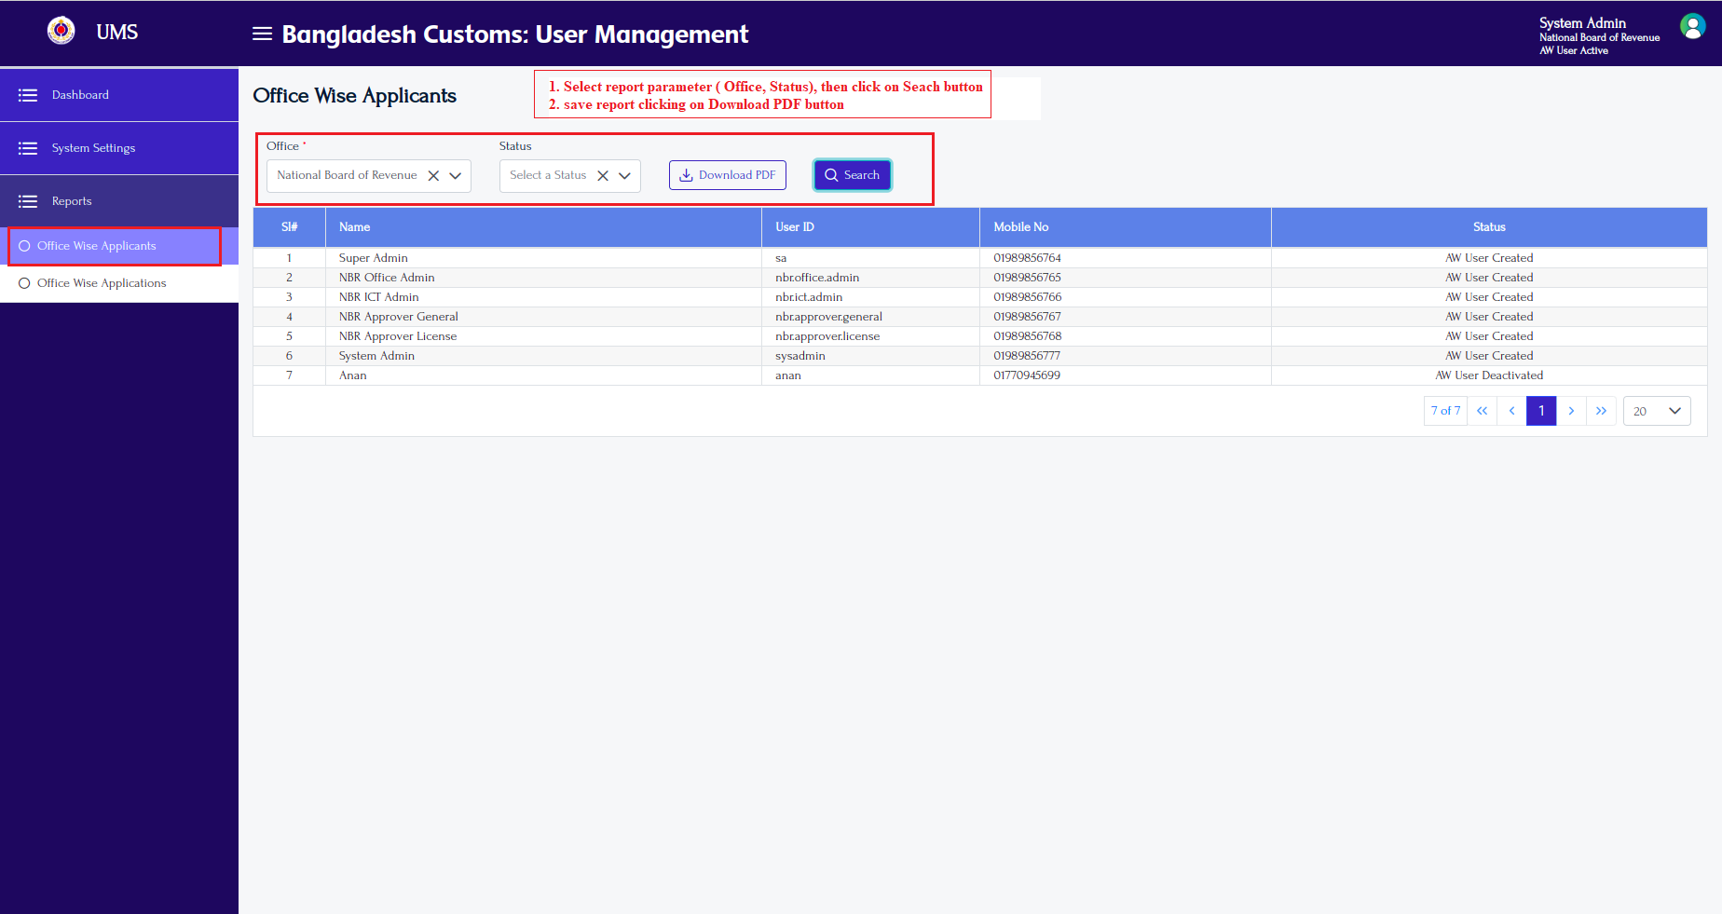Screen dimensions: 1722x914
Task: Open the rows per page dropdown showing 20
Action: point(1657,411)
